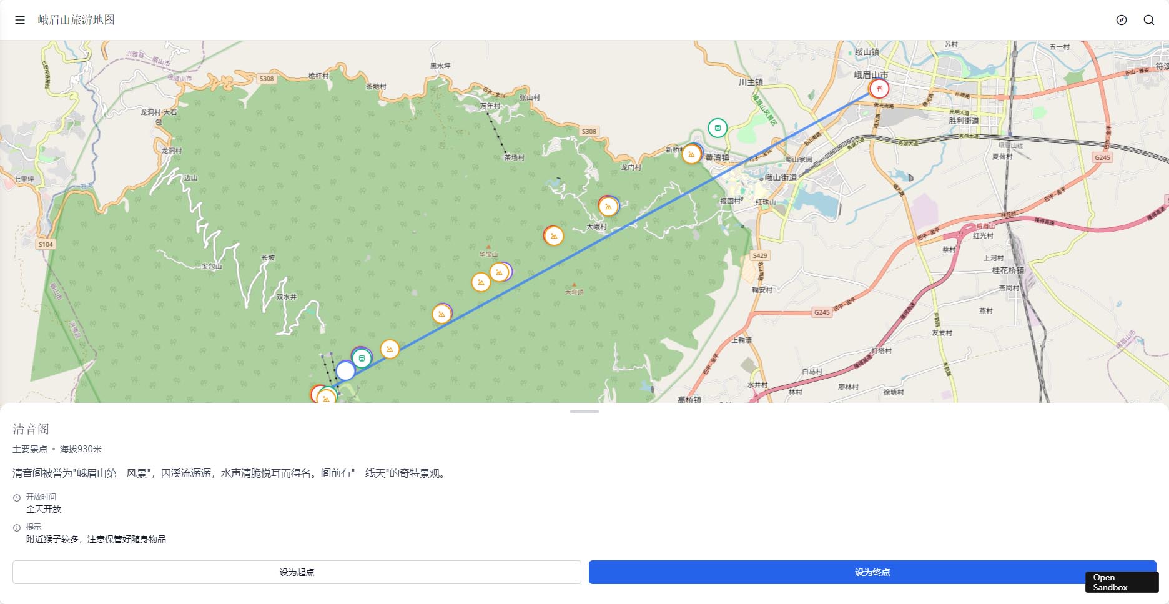Click the 清音阁 heading in the info panel

31,429
